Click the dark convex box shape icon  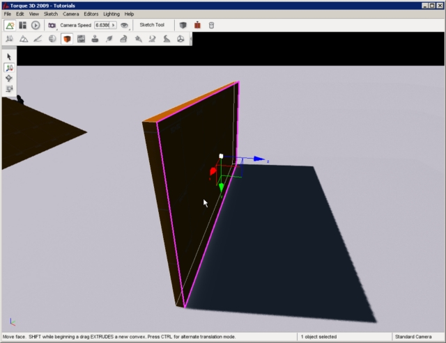click(183, 25)
